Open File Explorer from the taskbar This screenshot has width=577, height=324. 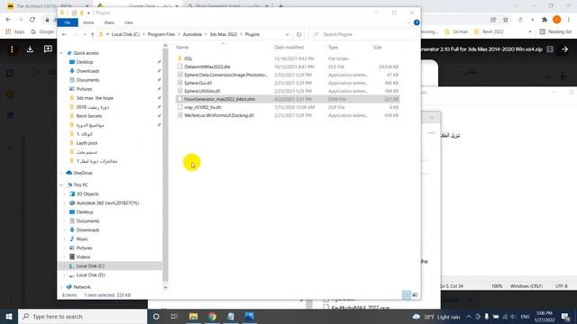[193, 316]
